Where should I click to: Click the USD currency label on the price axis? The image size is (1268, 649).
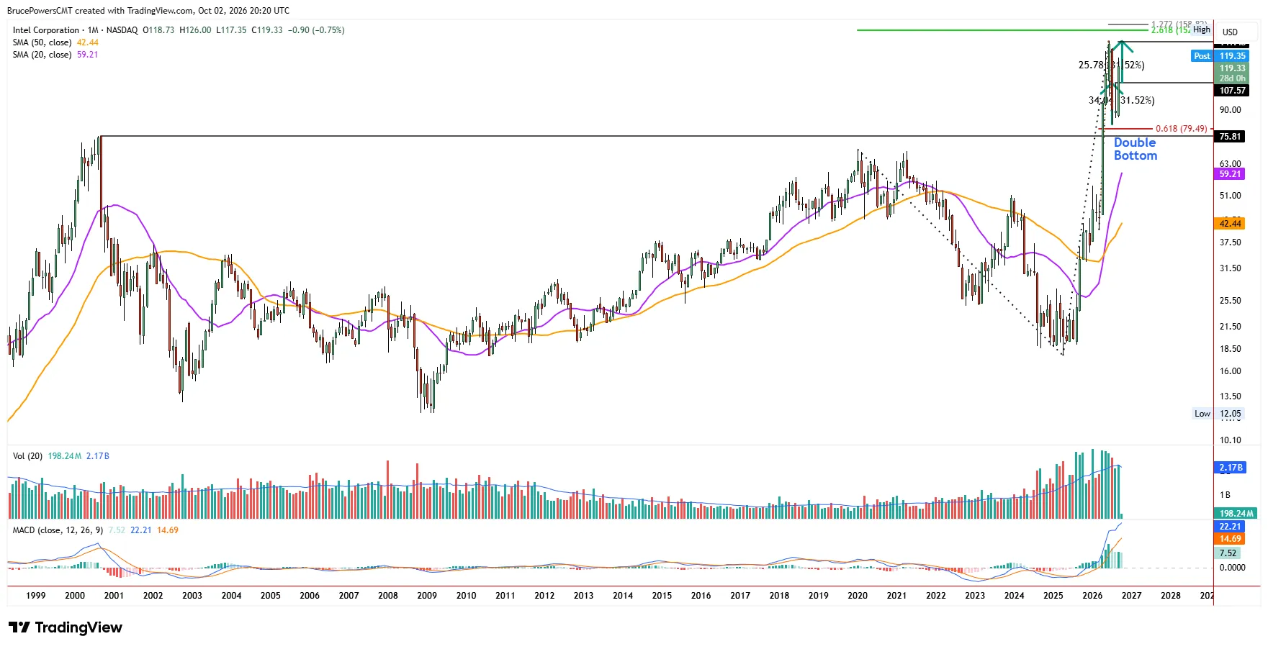[x=1230, y=32]
